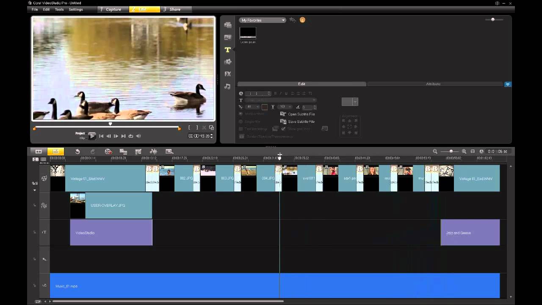The height and width of the screenshot is (305, 542).
Task: Click the add-to-favorites icon beside My Favorites
Action: 293,20
